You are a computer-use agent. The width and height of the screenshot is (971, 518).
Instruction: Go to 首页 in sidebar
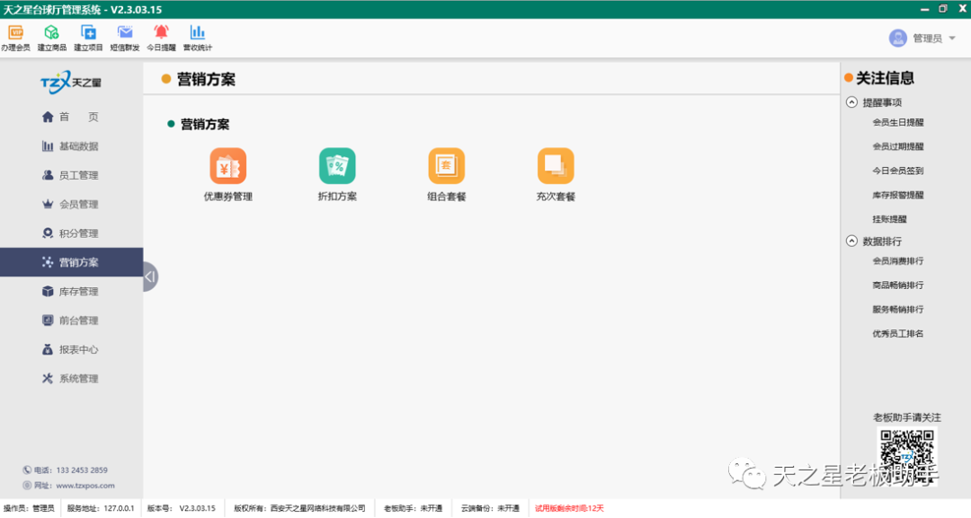[70, 117]
